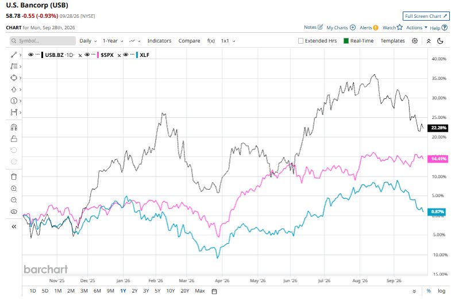
Task: Open the Indicators menu
Action: (x=159, y=41)
